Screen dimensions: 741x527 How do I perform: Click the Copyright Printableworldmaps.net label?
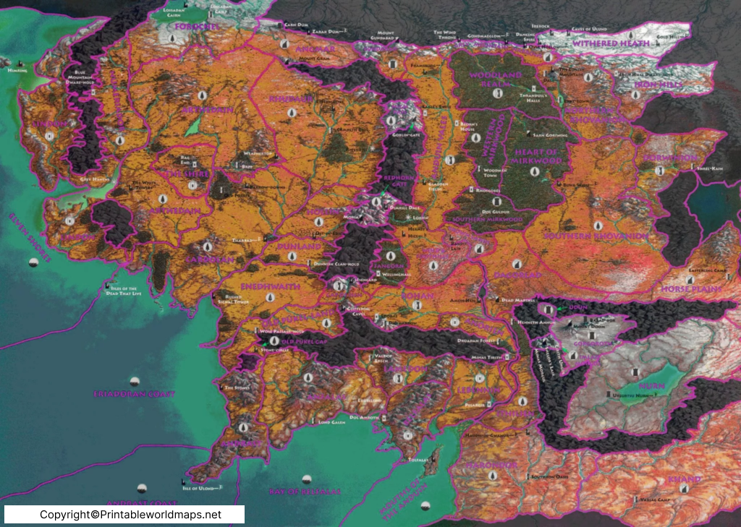[130, 514]
